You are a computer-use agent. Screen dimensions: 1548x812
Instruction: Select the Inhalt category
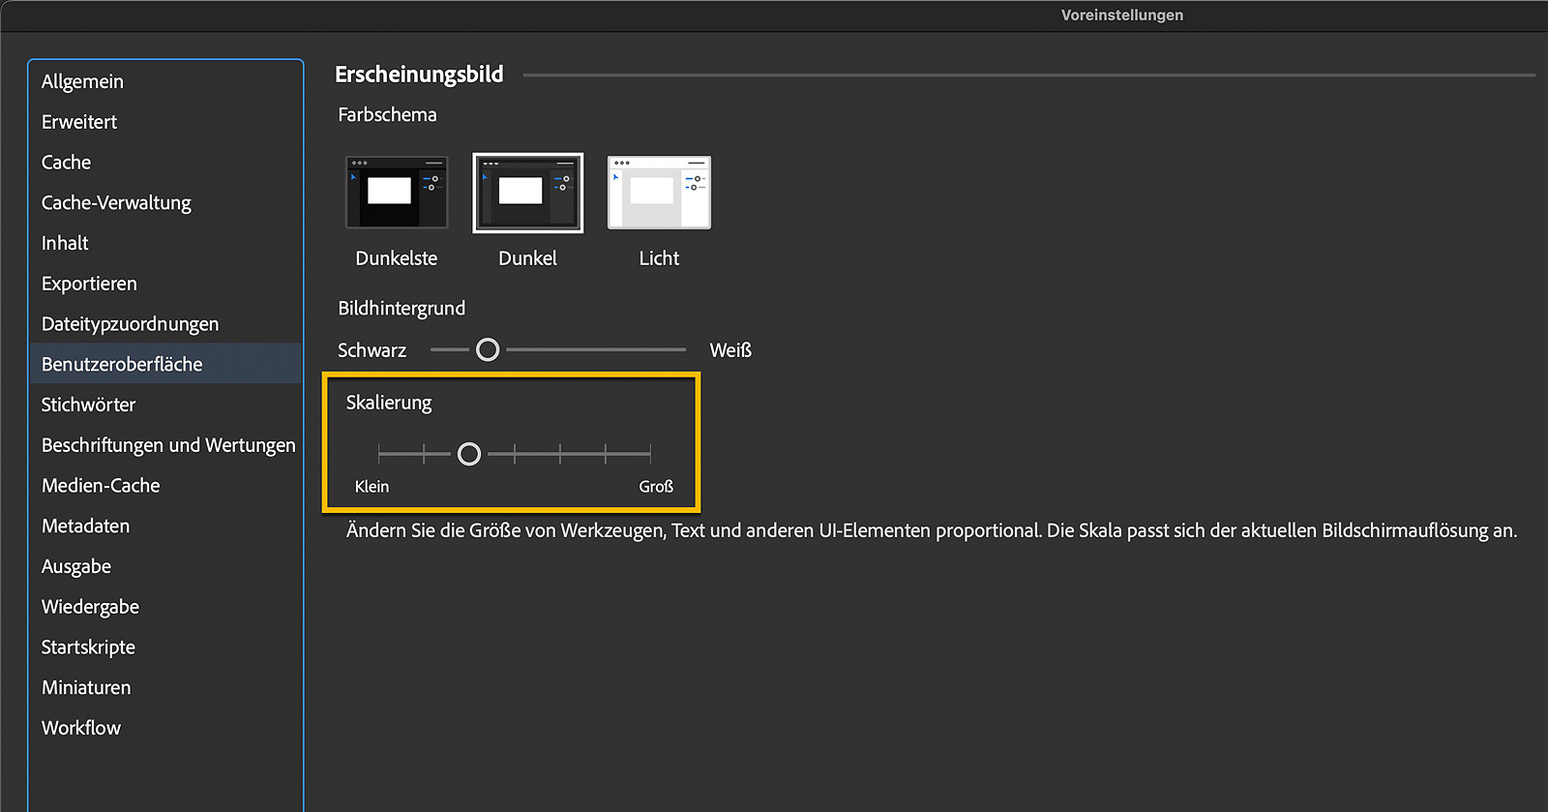pyautogui.click(x=65, y=243)
